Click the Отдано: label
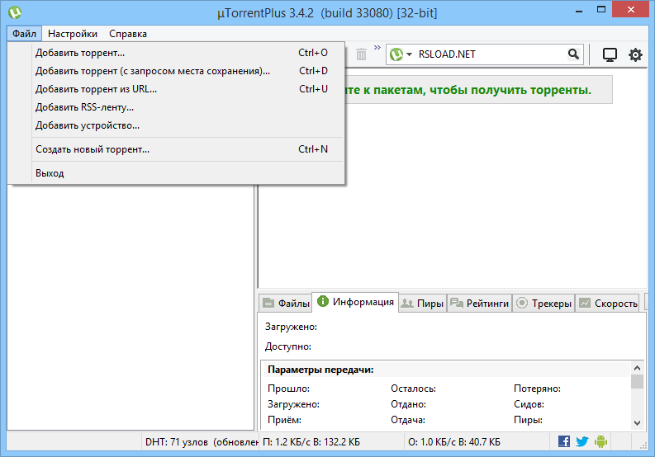This screenshot has height=457, width=655. 408,404
